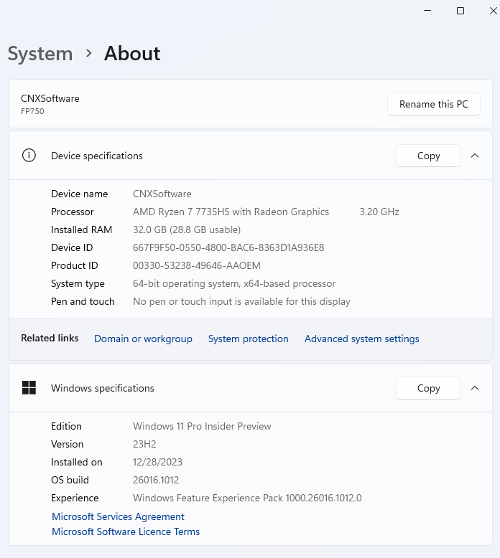Click the FP750 model text
The image size is (500, 558).
point(32,111)
